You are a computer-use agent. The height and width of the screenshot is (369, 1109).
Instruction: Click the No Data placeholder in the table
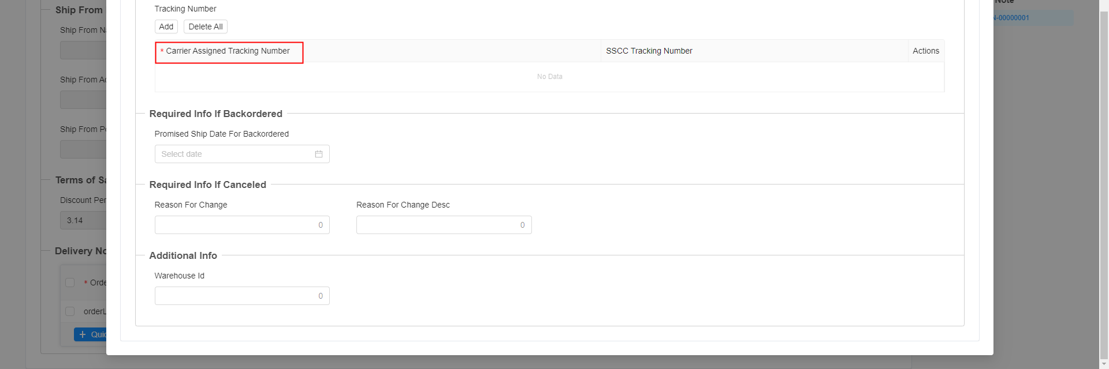click(x=549, y=77)
